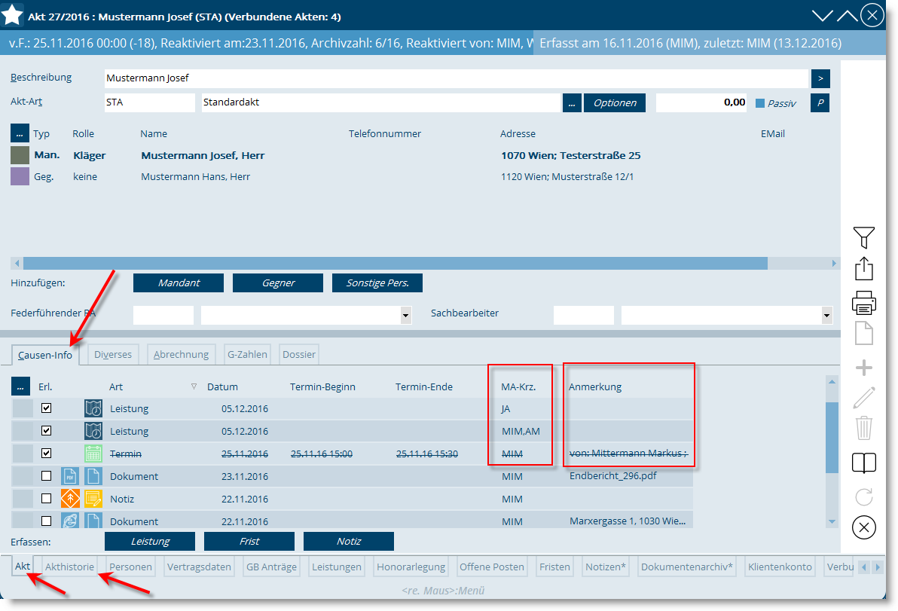Click '...' button next to Akt-Art

point(572,103)
